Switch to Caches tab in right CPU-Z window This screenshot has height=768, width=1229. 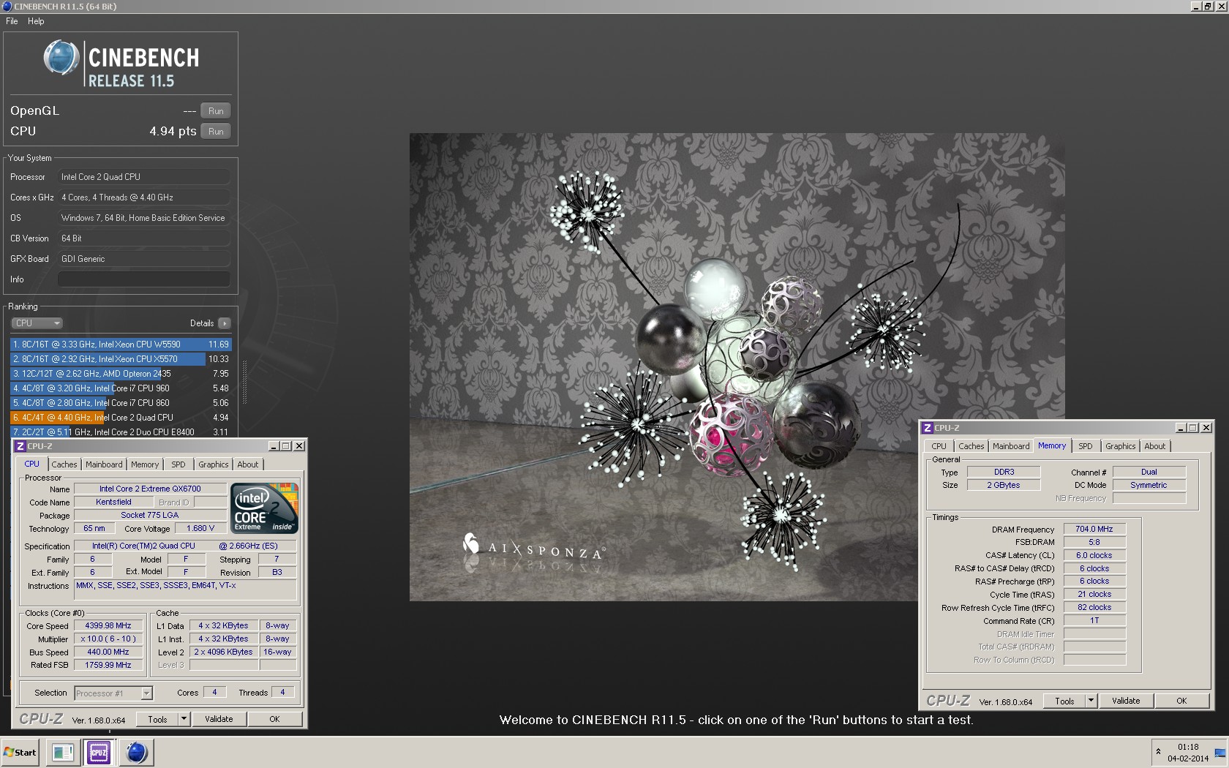coord(971,447)
